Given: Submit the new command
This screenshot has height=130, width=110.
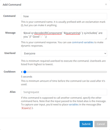Looking at the screenshot, I should coord(86,124).
